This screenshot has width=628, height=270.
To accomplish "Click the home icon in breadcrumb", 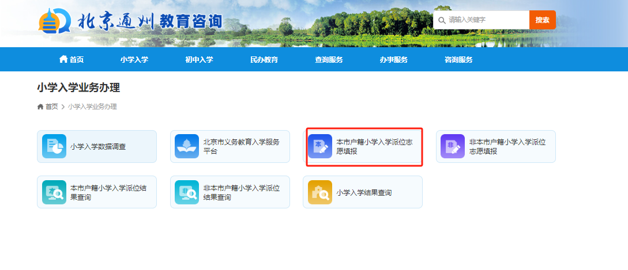I will 40,107.
